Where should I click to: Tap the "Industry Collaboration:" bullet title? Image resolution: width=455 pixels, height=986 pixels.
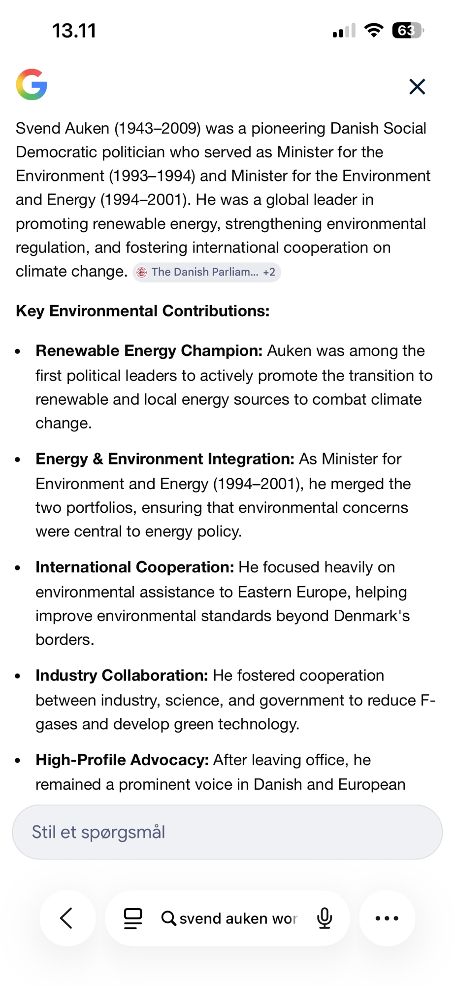[122, 675]
